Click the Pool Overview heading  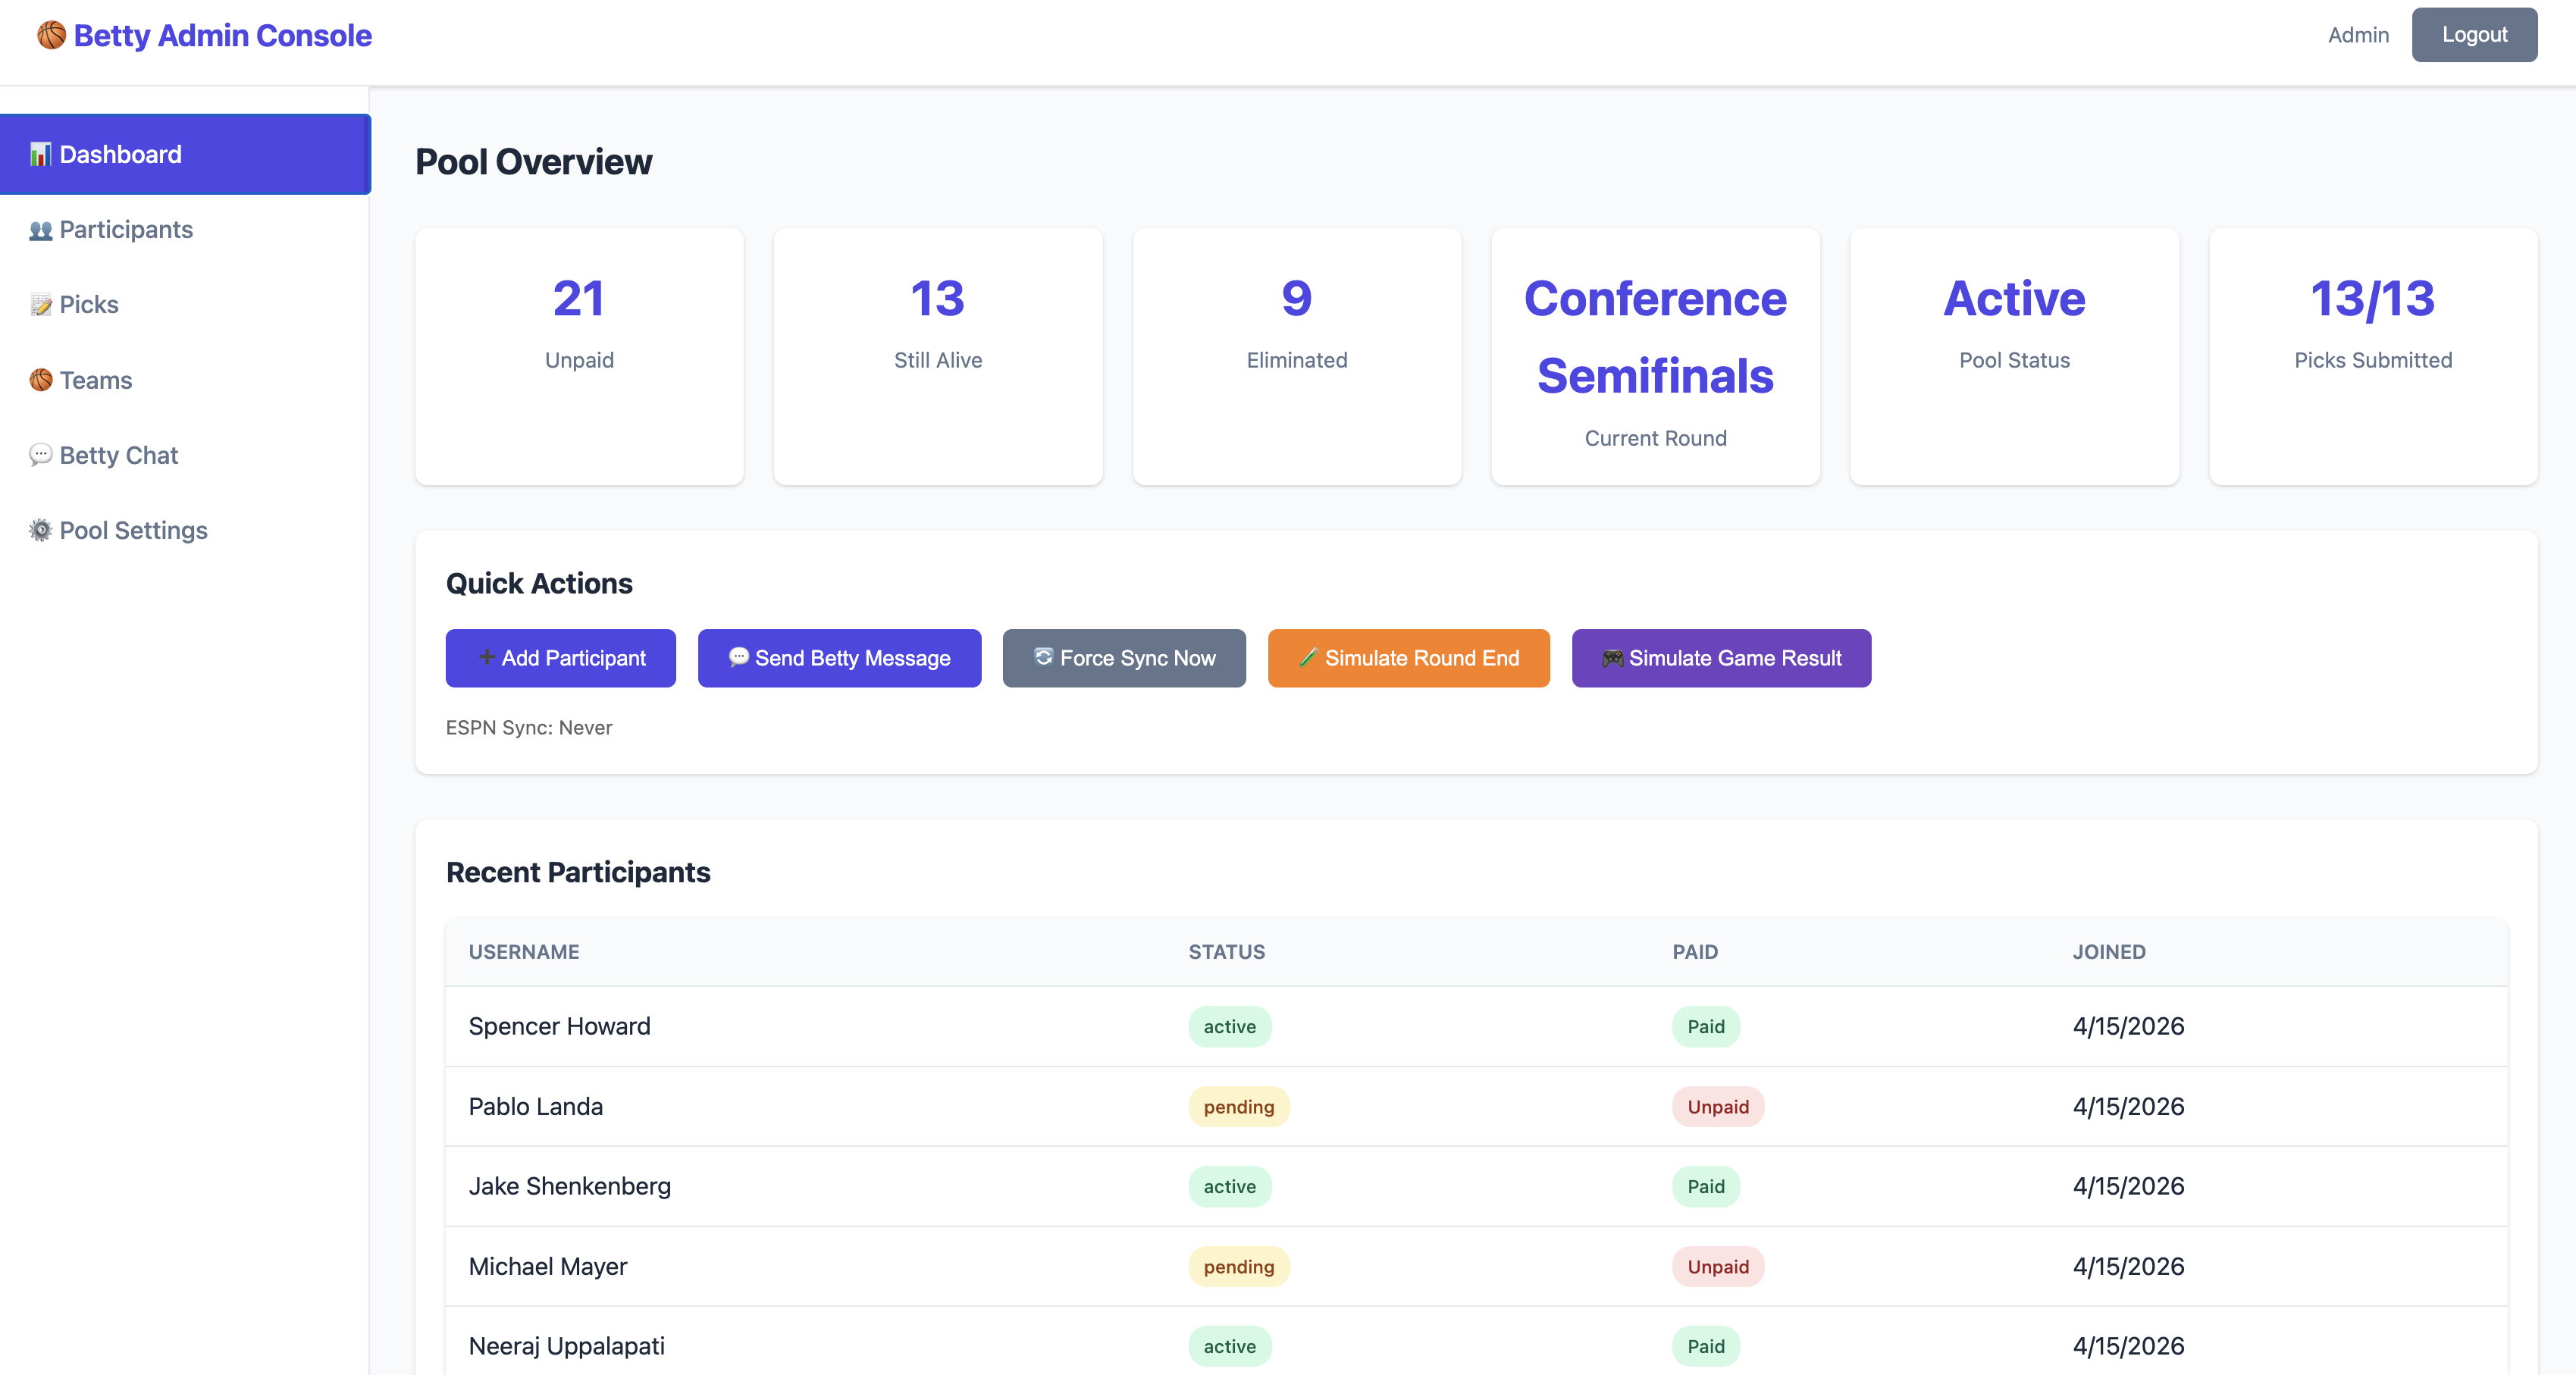pos(534,162)
